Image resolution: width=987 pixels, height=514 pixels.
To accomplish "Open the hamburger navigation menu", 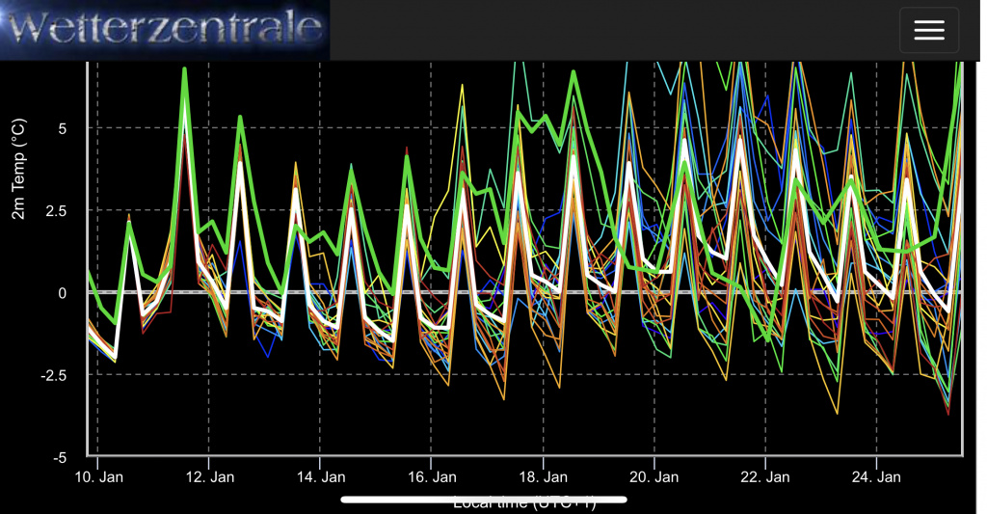I will (928, 30).
